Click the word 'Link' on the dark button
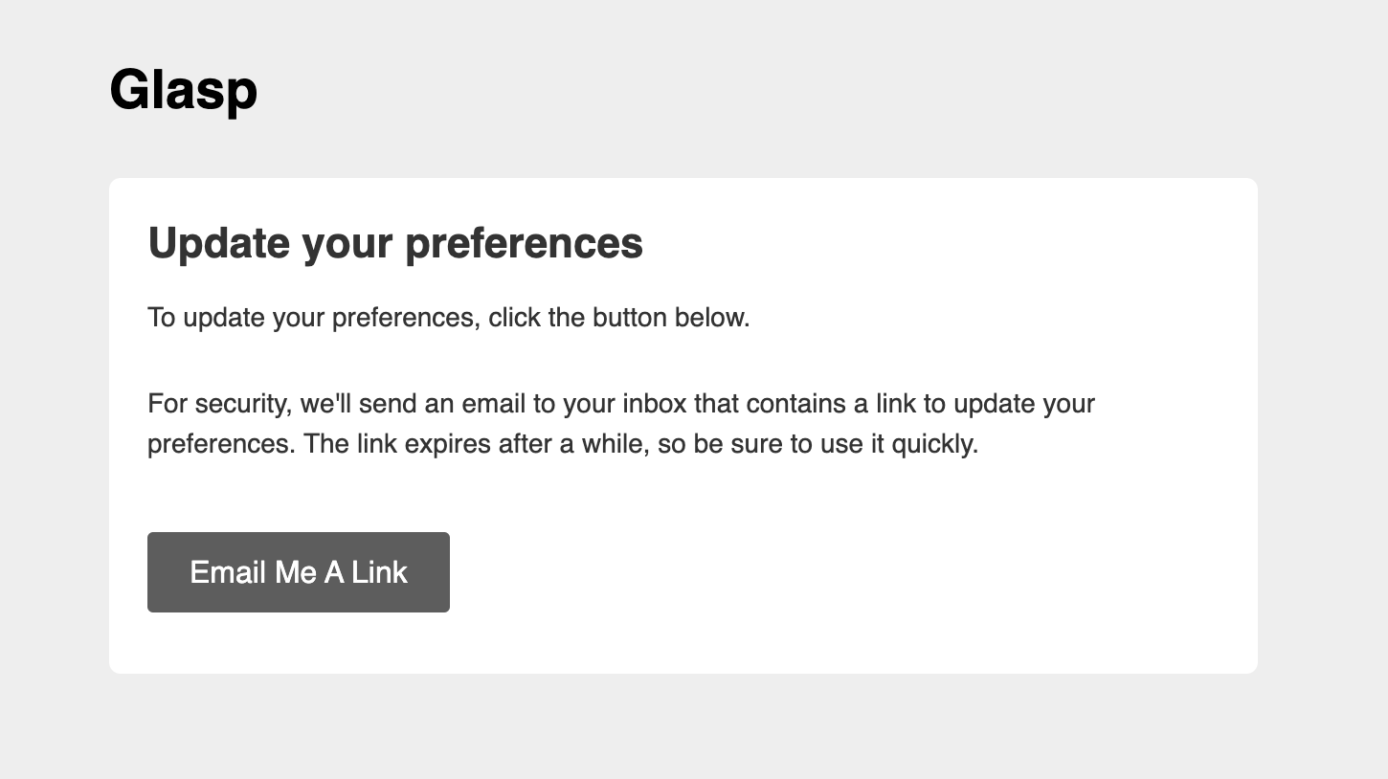 [380, 572]
